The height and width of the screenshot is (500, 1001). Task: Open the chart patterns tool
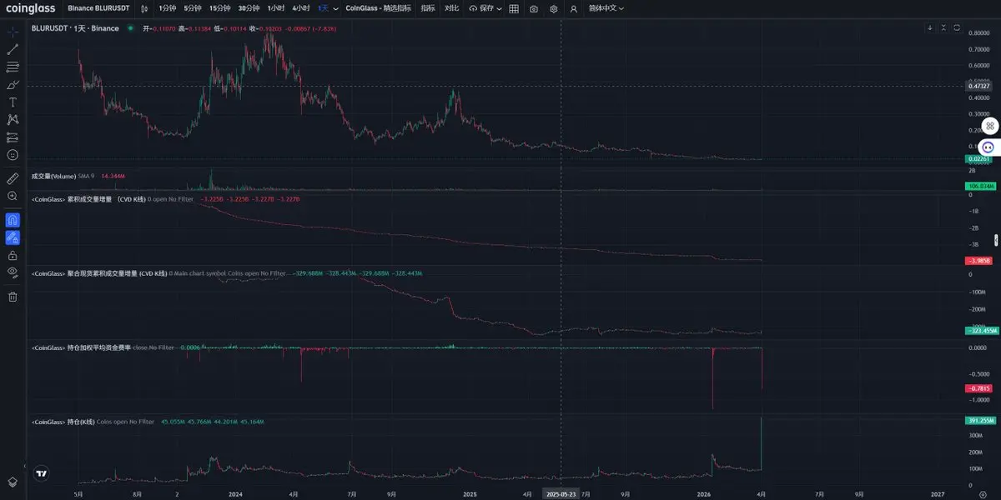13,119
